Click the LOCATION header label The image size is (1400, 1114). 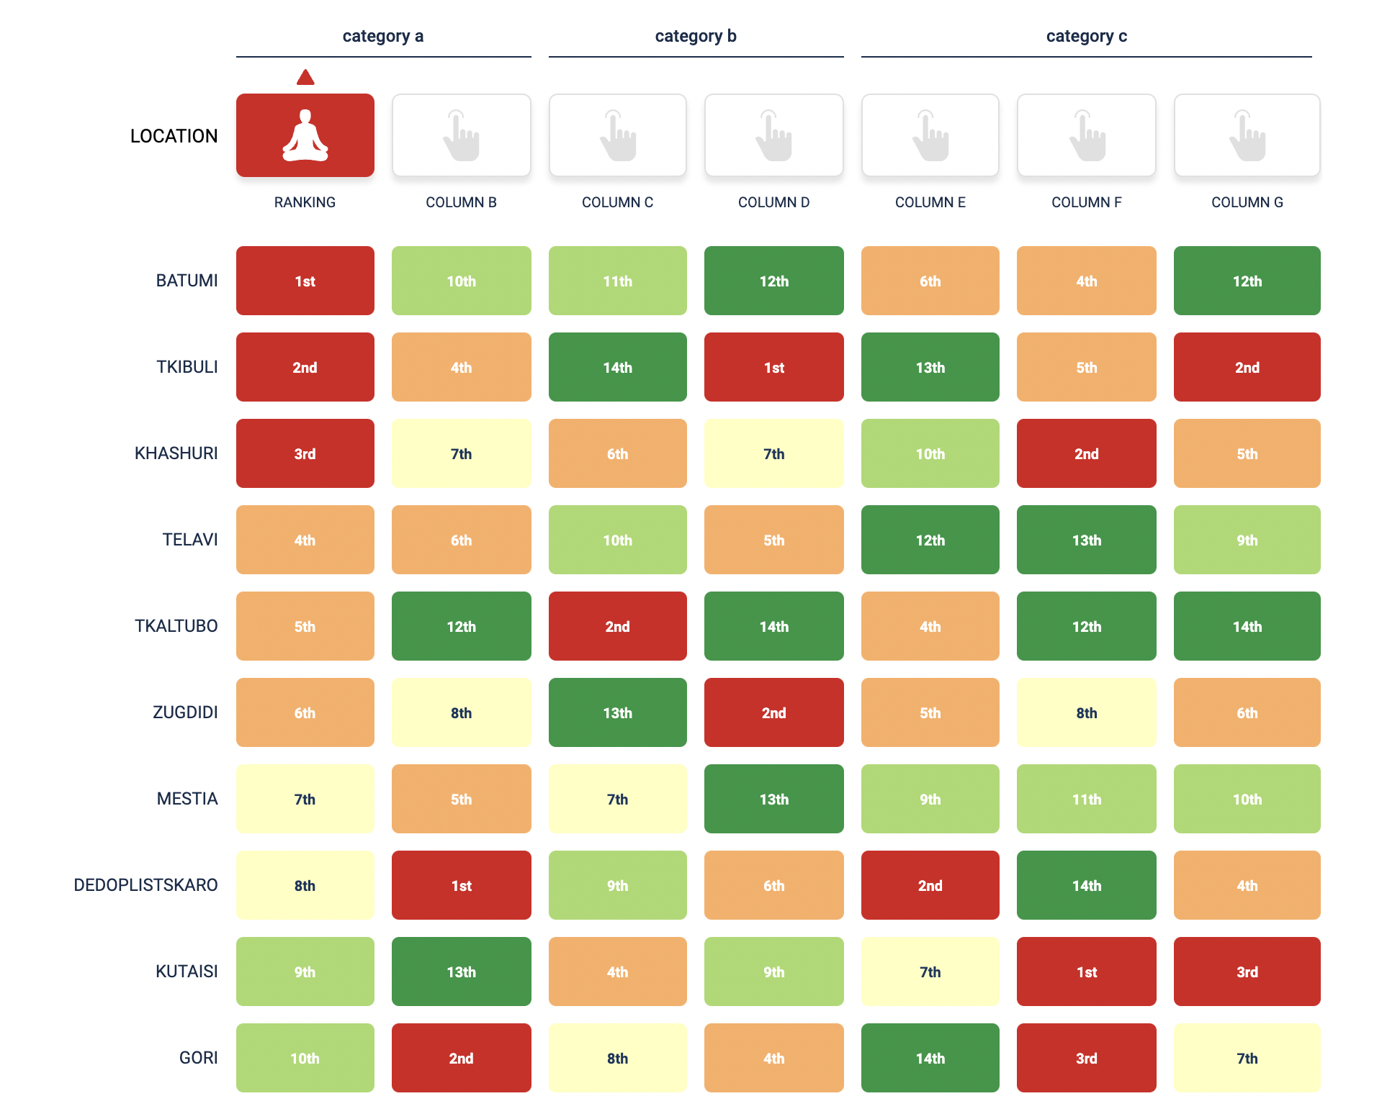tap(174, 136)
